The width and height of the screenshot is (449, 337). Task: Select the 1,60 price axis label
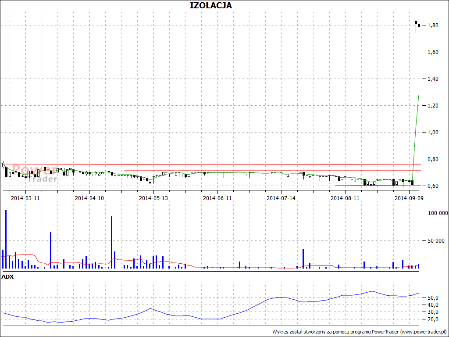pyautogui.click(x=433, y=52)
